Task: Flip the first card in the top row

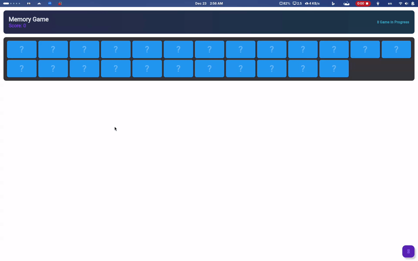Action: [22, 49]
